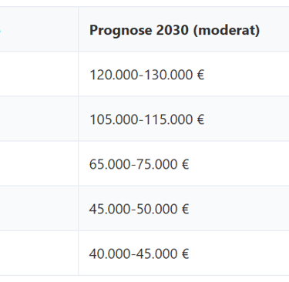
Task: Click the left cell beside 105.000-115.000 €
Action: pyautogui.click(x=39, y=119)
